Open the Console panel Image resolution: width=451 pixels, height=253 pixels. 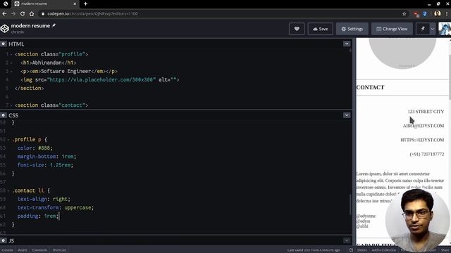[8, 250]
